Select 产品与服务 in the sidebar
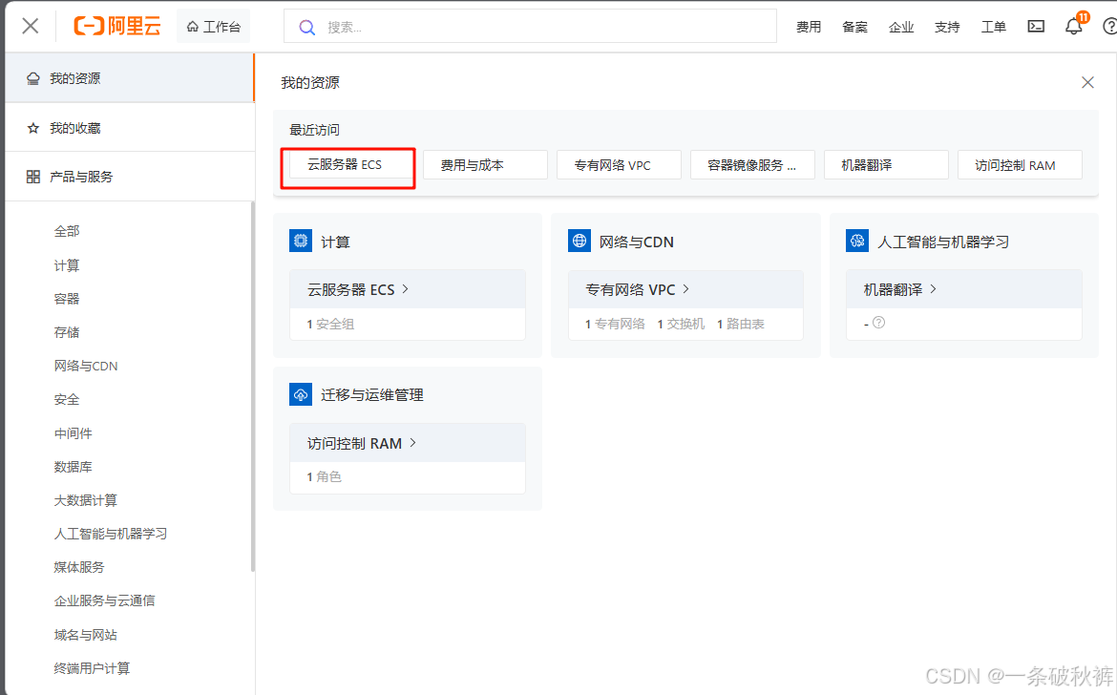1117x695 pixels. pos(129,177)
